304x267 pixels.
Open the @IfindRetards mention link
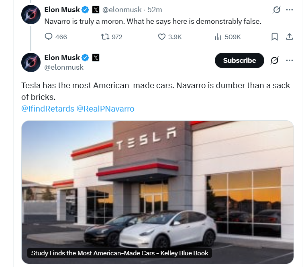click(48, 109)
